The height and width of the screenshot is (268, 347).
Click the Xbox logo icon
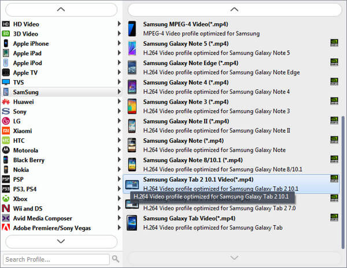[x=6, y=198]
